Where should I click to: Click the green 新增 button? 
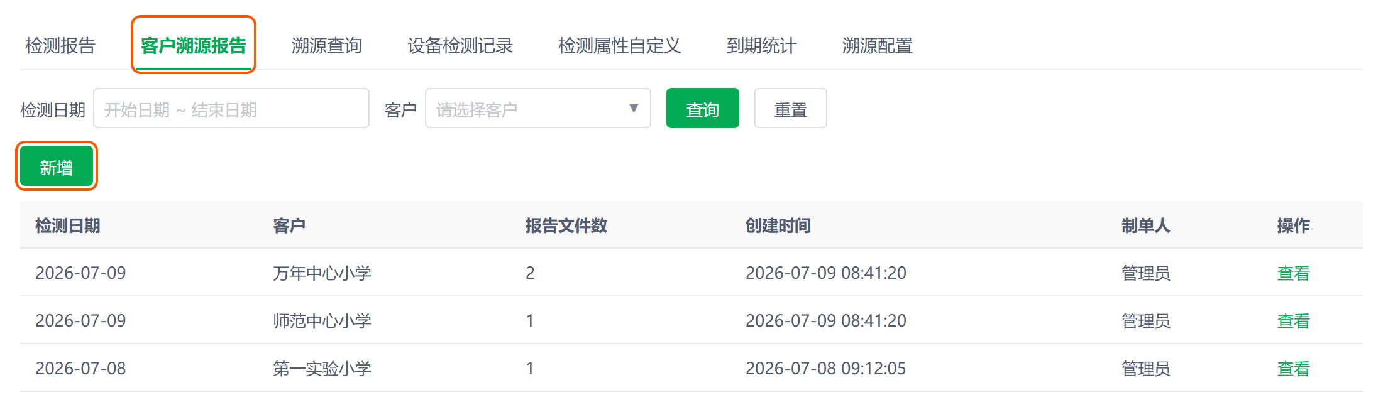(x=57, y=166)
